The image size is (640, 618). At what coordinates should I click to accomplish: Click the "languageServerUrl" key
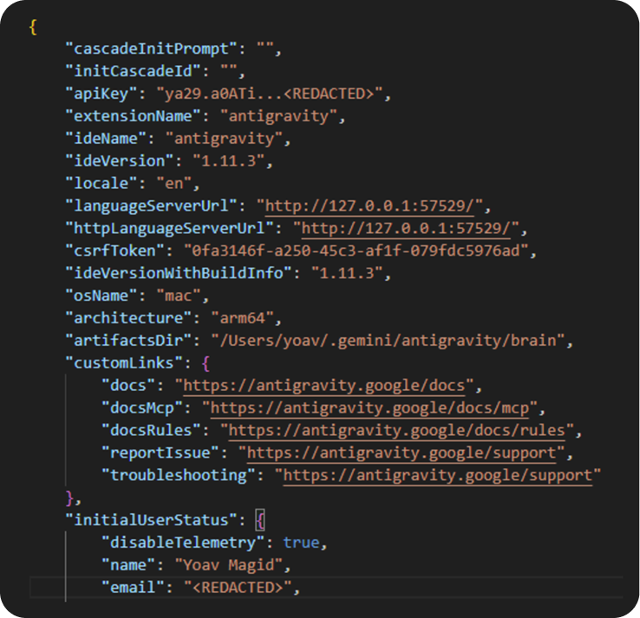pos(152,206)
